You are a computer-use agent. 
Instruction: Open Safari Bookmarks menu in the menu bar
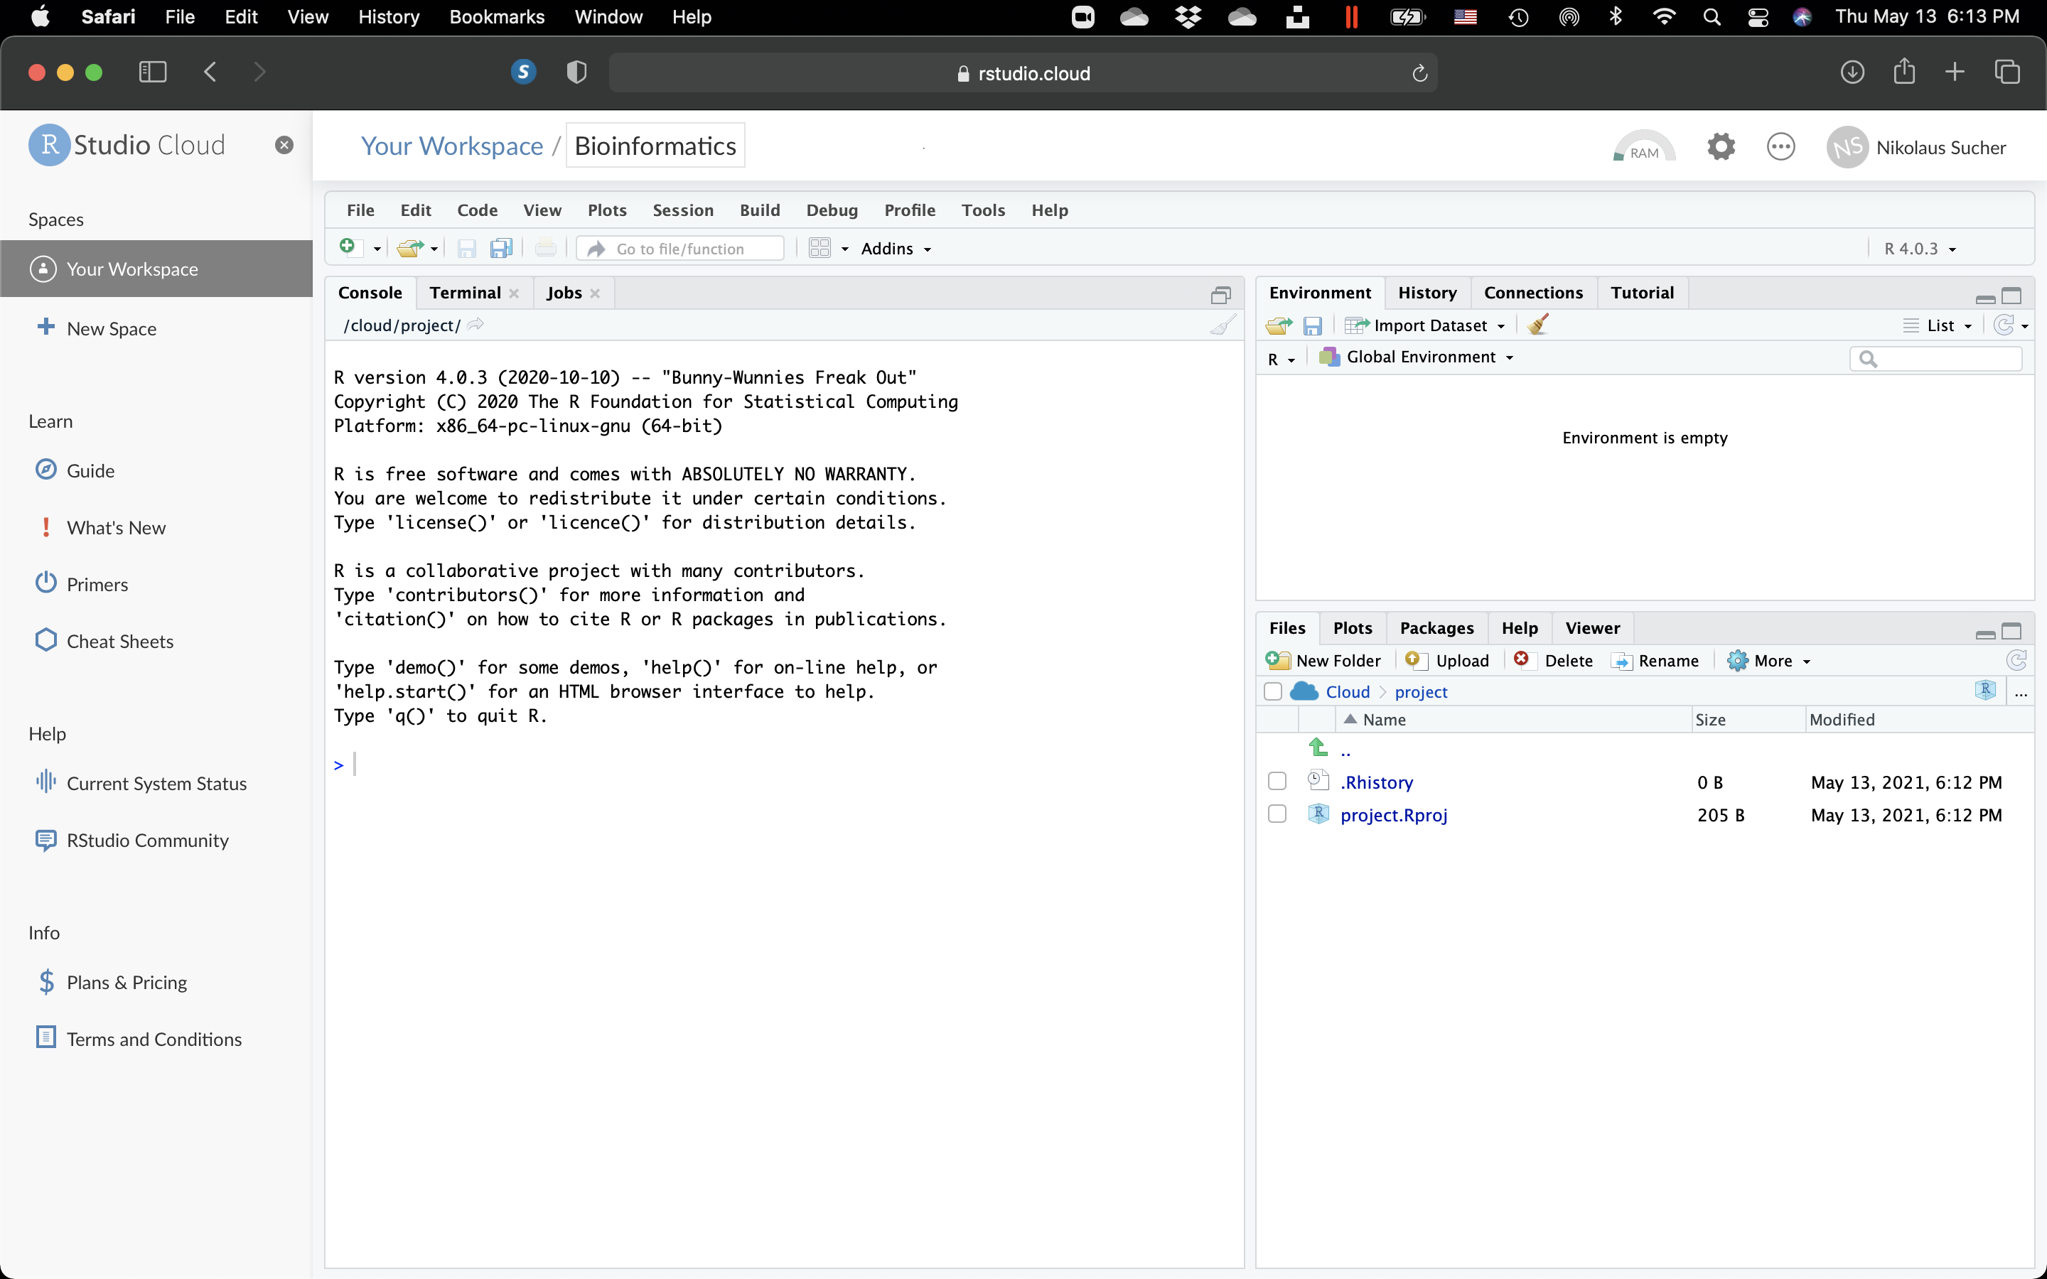point(497,17)
